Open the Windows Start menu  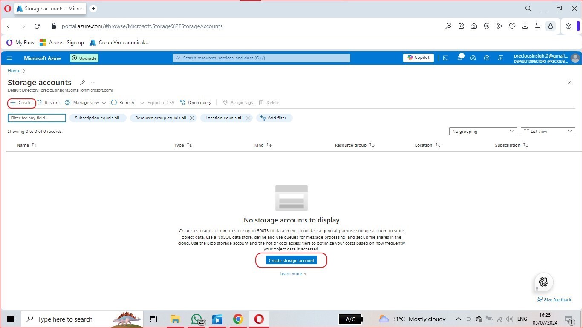click(x=11, y=319)
